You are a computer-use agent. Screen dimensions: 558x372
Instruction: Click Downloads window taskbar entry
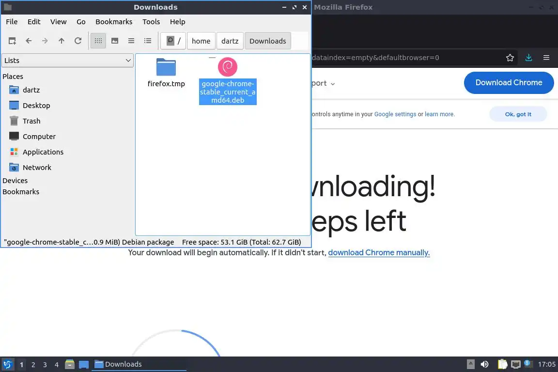[x=139, y=364]
